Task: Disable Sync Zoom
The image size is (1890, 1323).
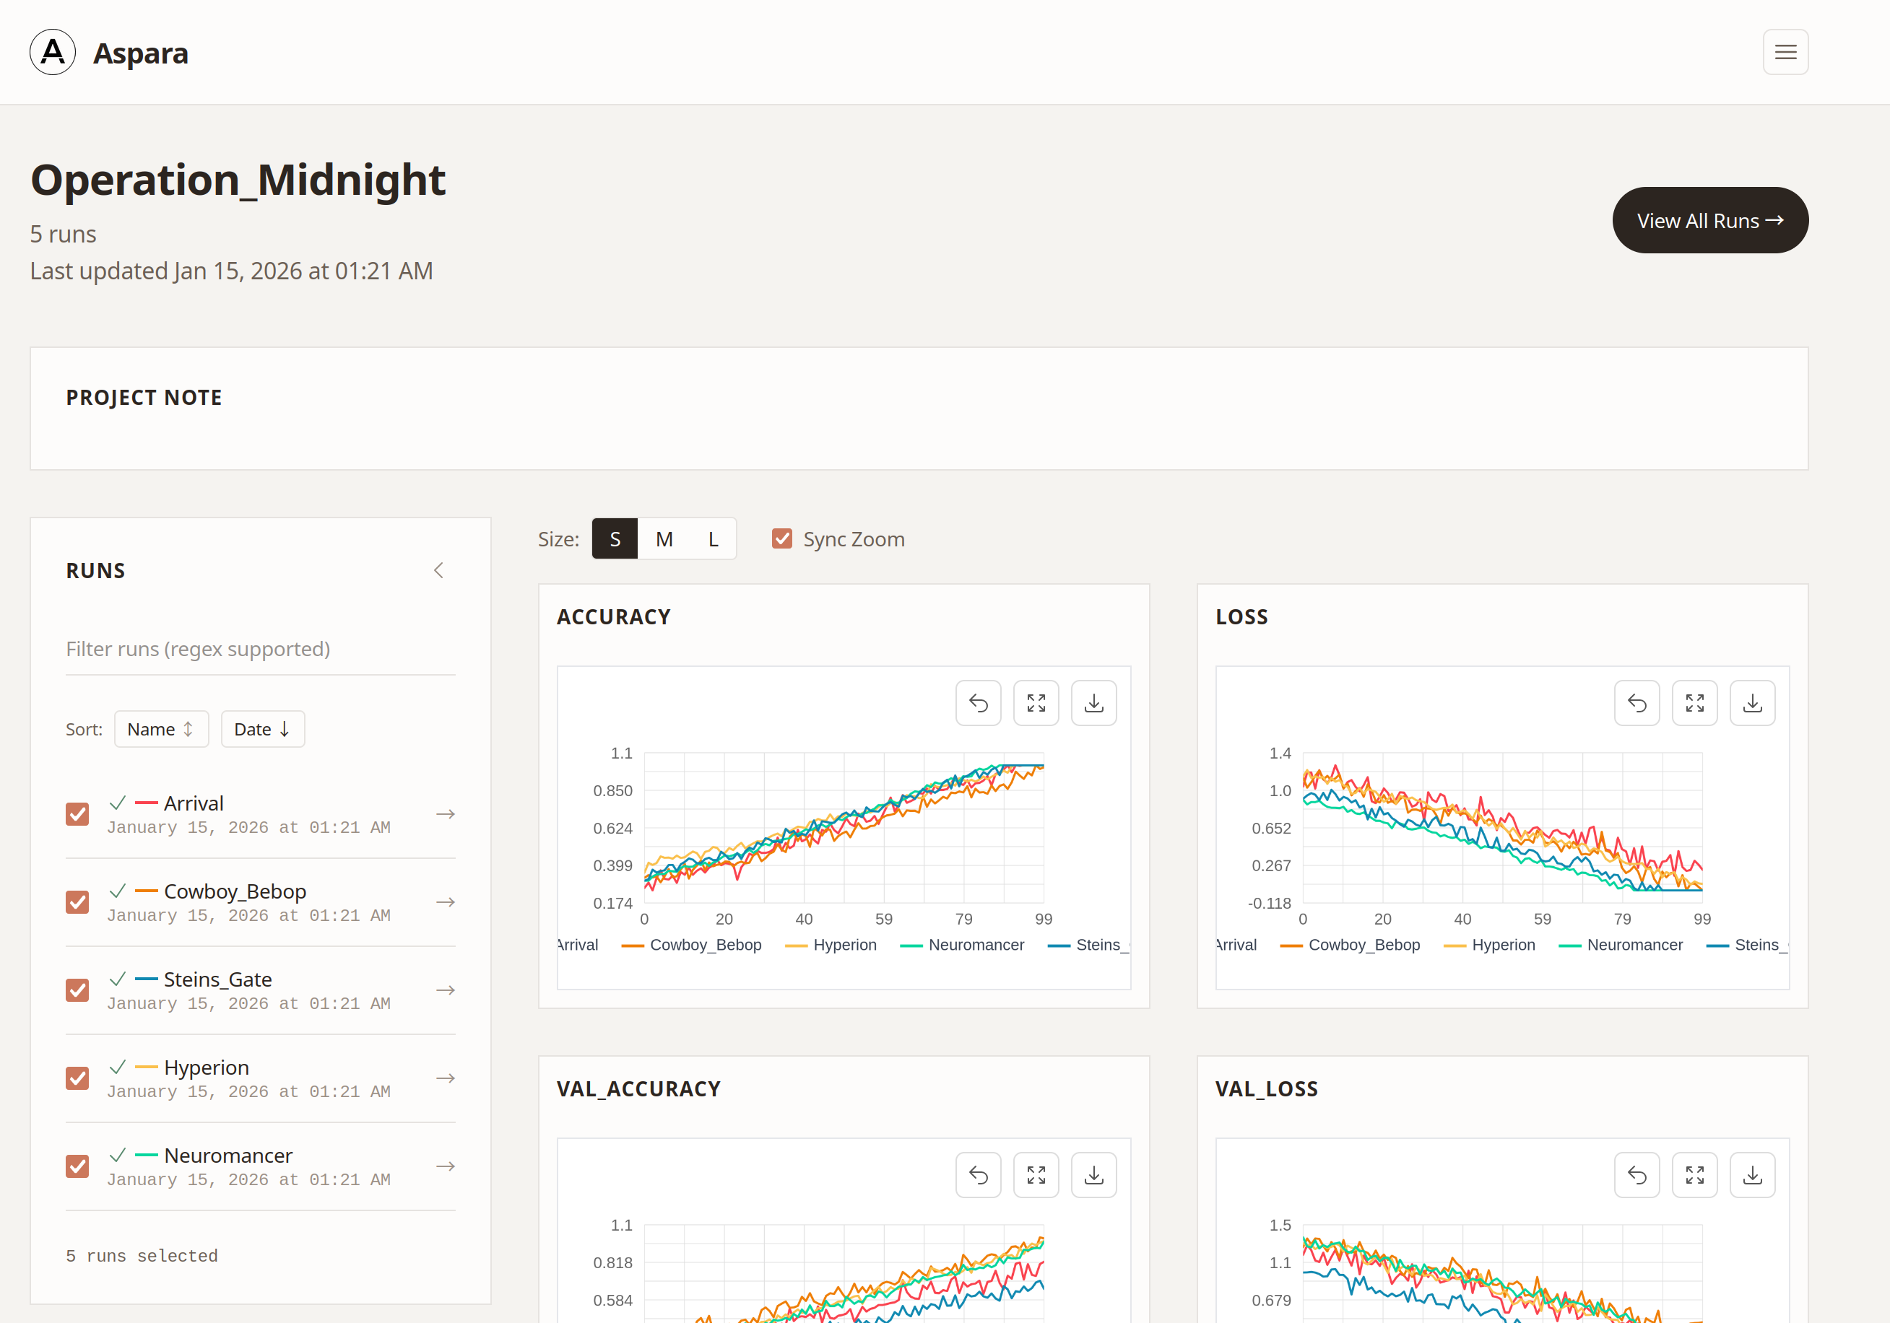Action: [x=782, y=538]
